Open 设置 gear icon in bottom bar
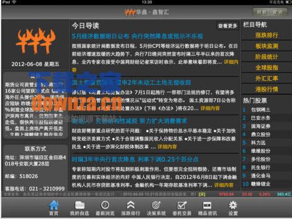Viewport: 292px width, 219px height. (233, 205)
